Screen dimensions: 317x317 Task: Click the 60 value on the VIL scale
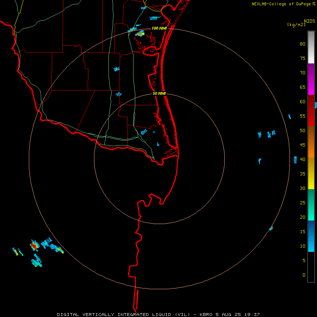(x=303, y=102)
